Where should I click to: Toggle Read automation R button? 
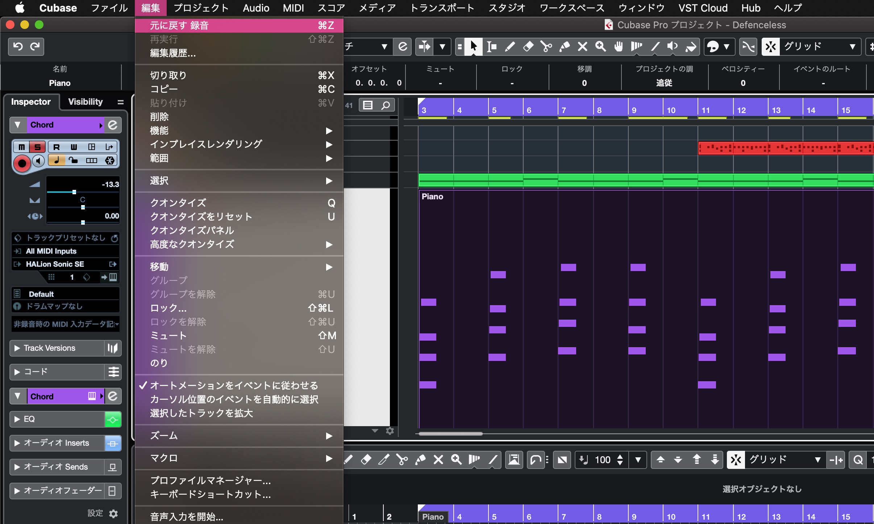tap(57, 147)
